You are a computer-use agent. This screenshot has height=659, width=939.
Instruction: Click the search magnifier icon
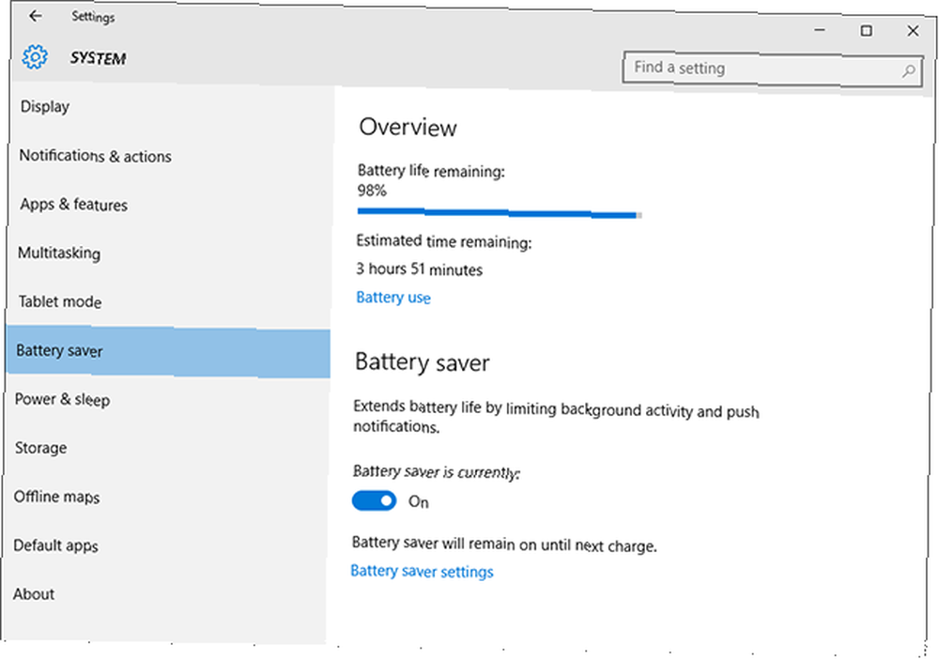[x=908, y=71]
